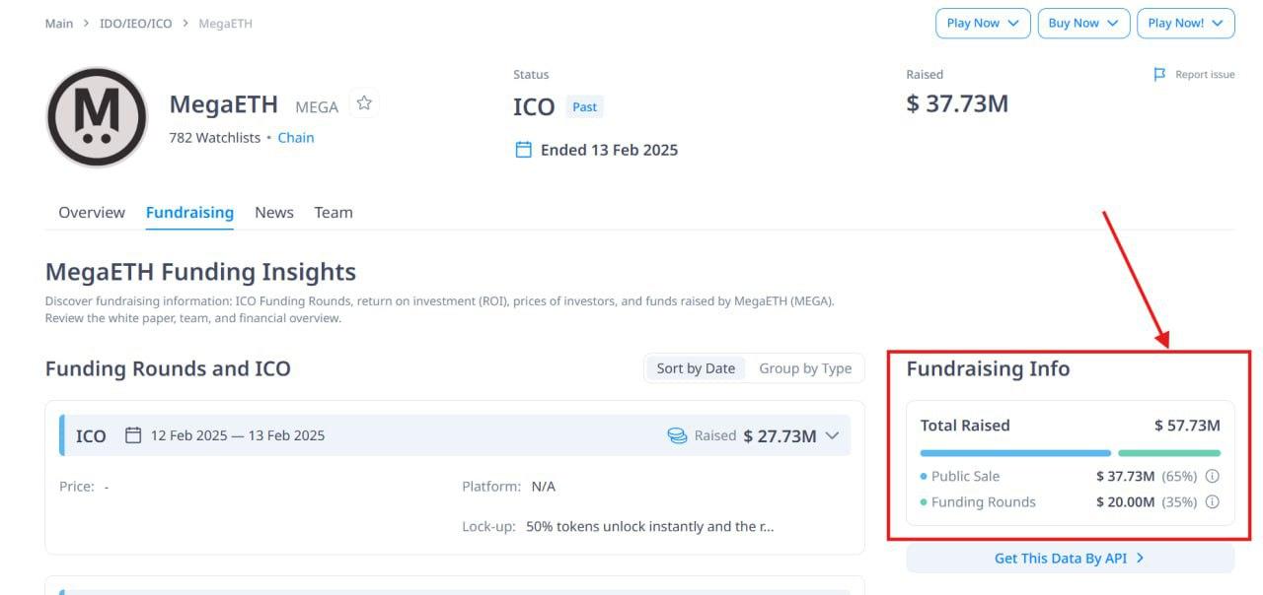Switch to Group by Type view
Screen dimensions: 1263x595
(x=805, y=368)
